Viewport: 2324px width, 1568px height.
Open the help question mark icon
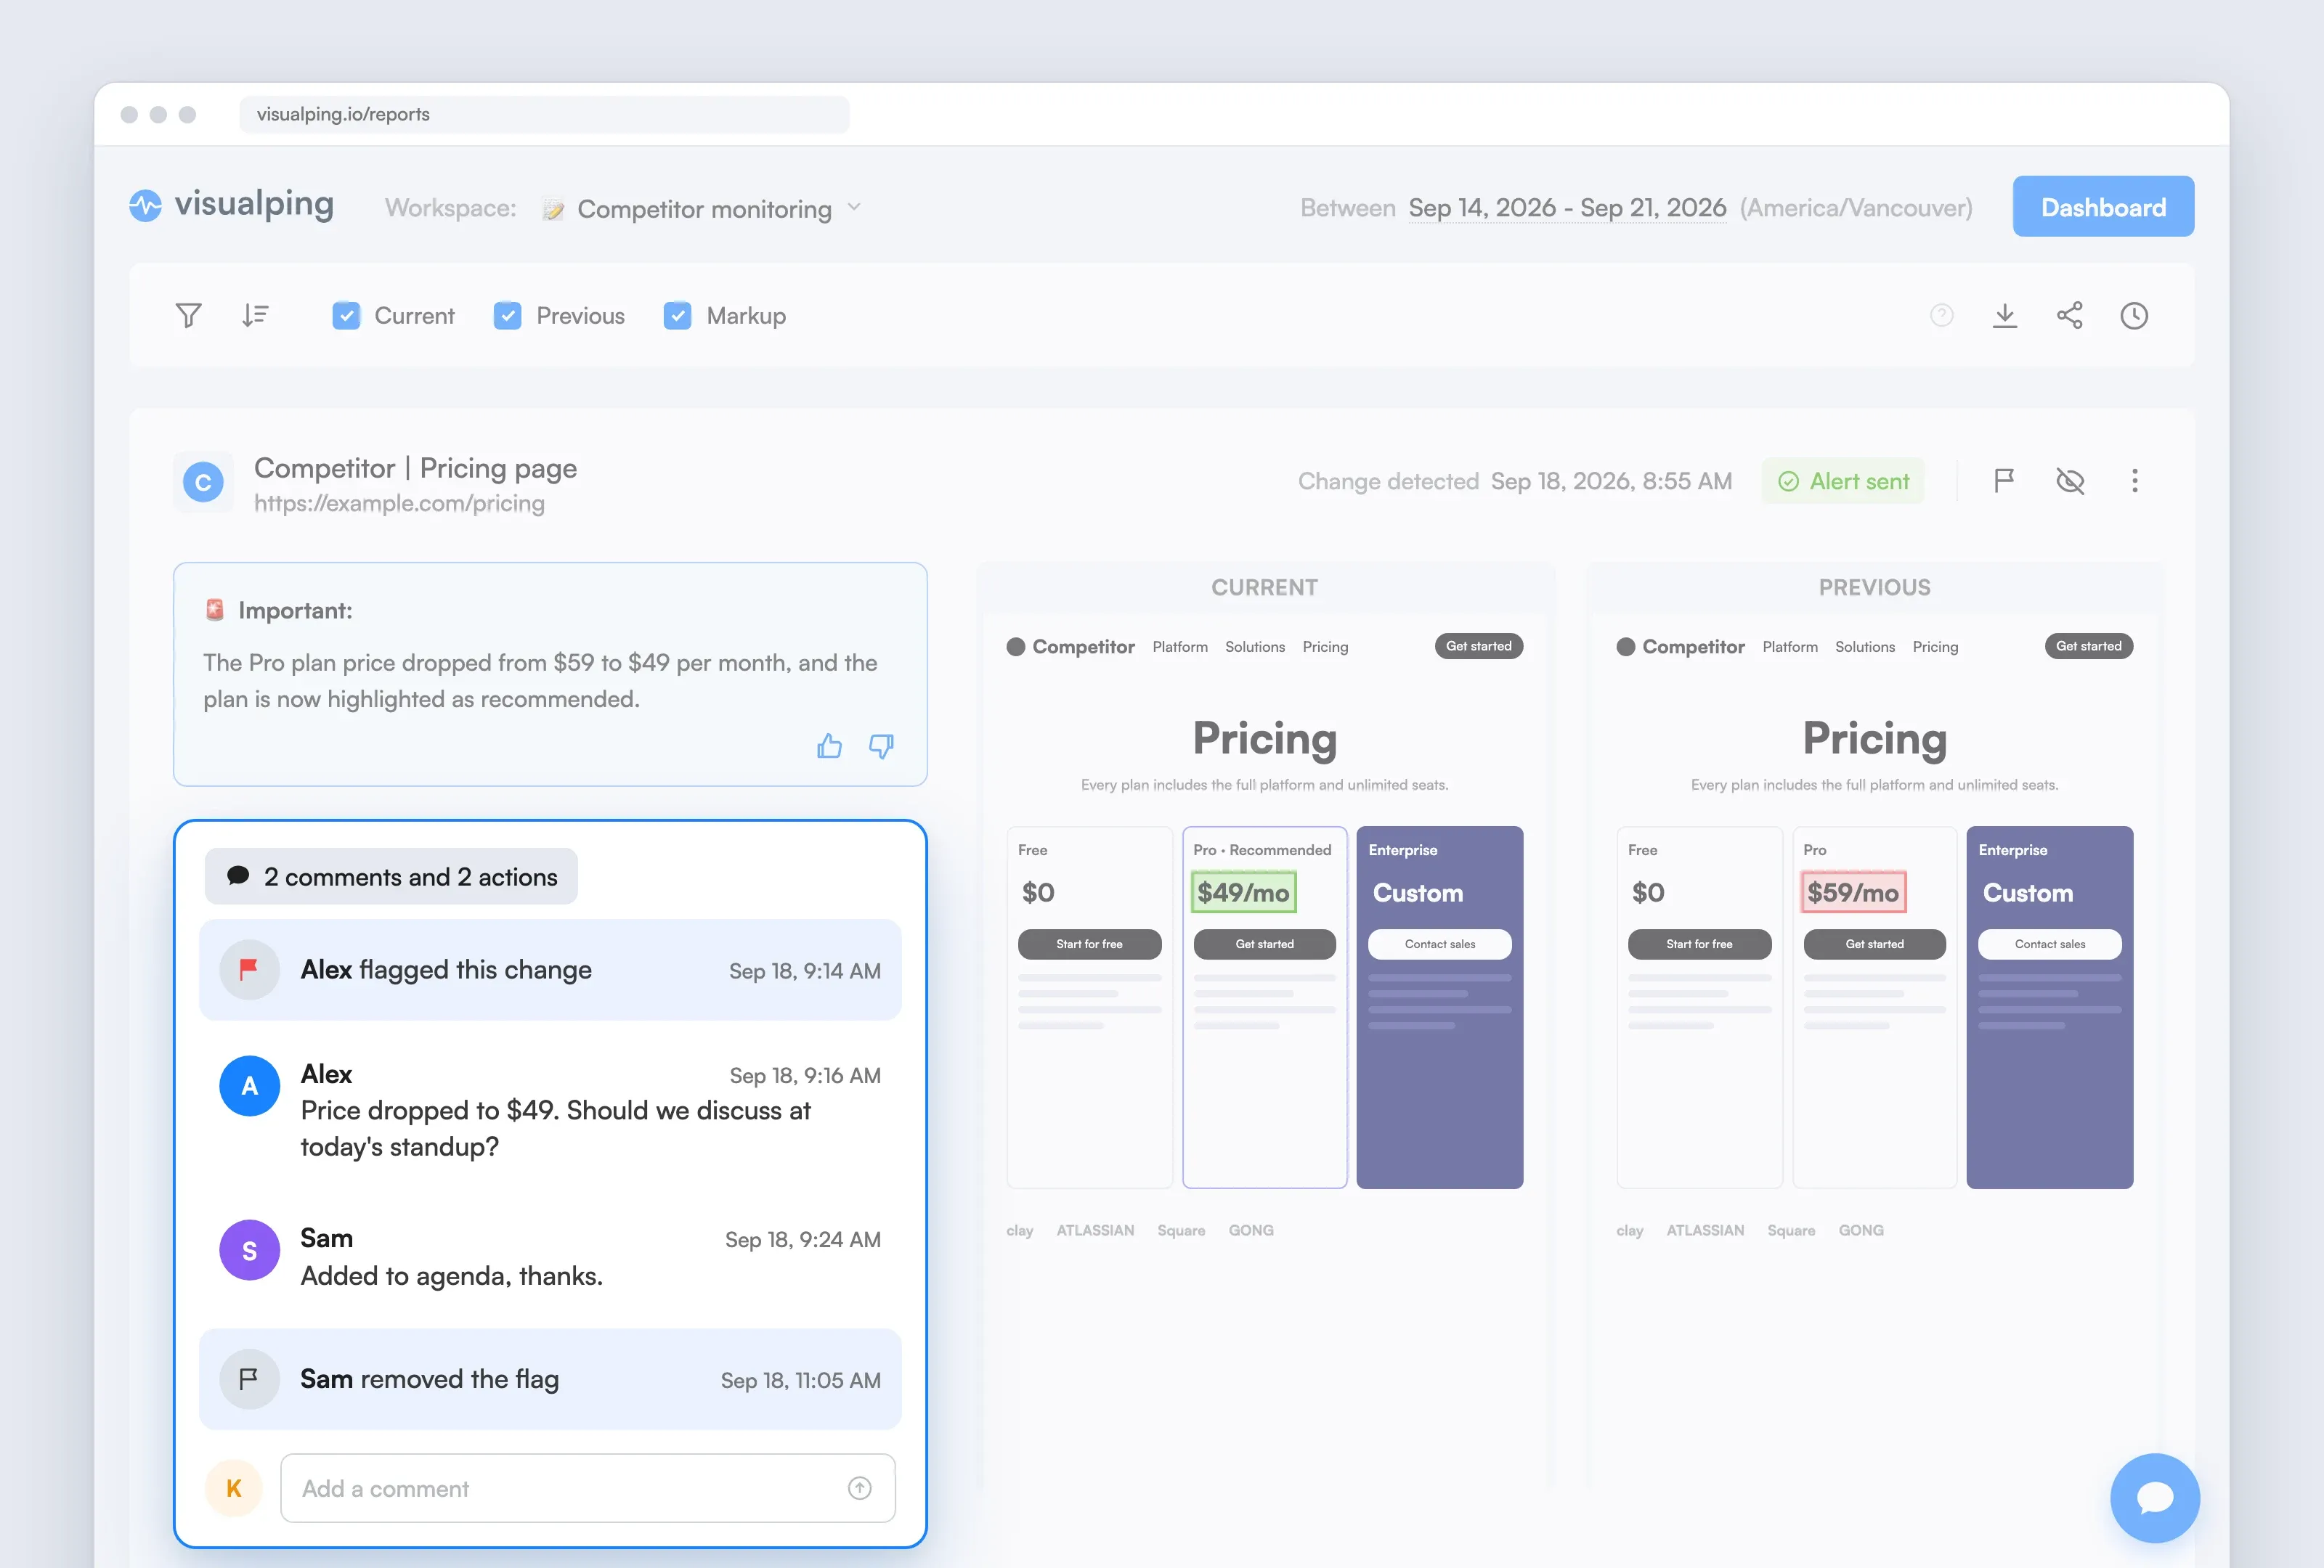tap(1941, 316)
